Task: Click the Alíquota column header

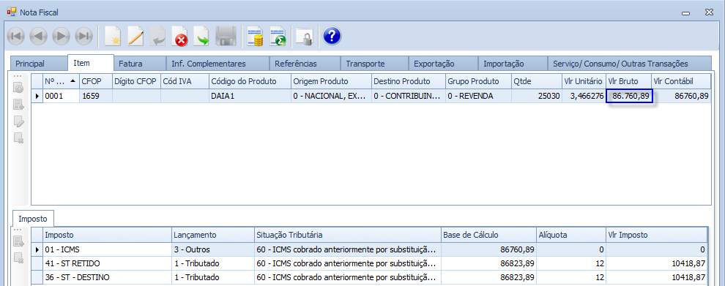Action: pos(571,236)
